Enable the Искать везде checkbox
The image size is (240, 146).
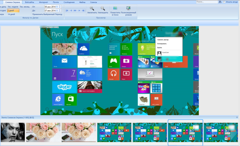tap(224, 2)
